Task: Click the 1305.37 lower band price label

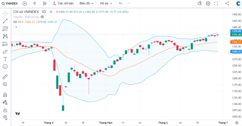Action: point(236,52)
